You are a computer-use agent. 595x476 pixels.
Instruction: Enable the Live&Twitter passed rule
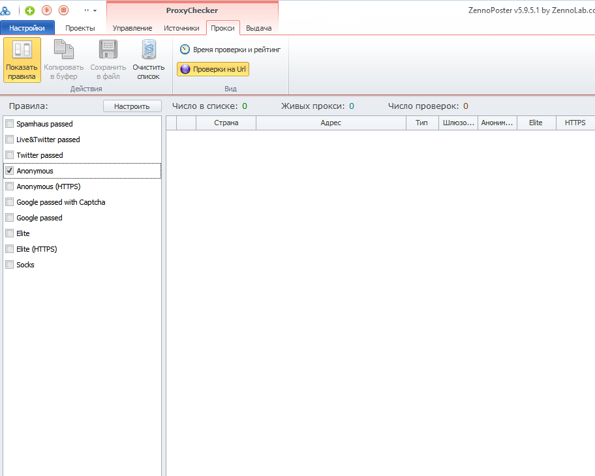10,139
